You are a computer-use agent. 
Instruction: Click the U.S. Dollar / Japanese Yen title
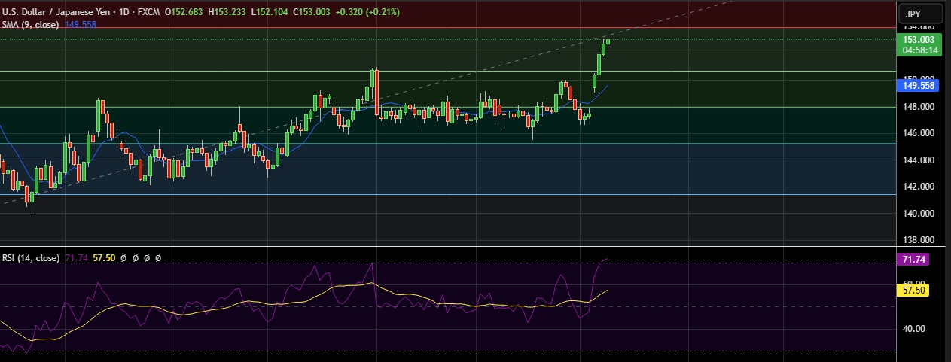[51, 12]
